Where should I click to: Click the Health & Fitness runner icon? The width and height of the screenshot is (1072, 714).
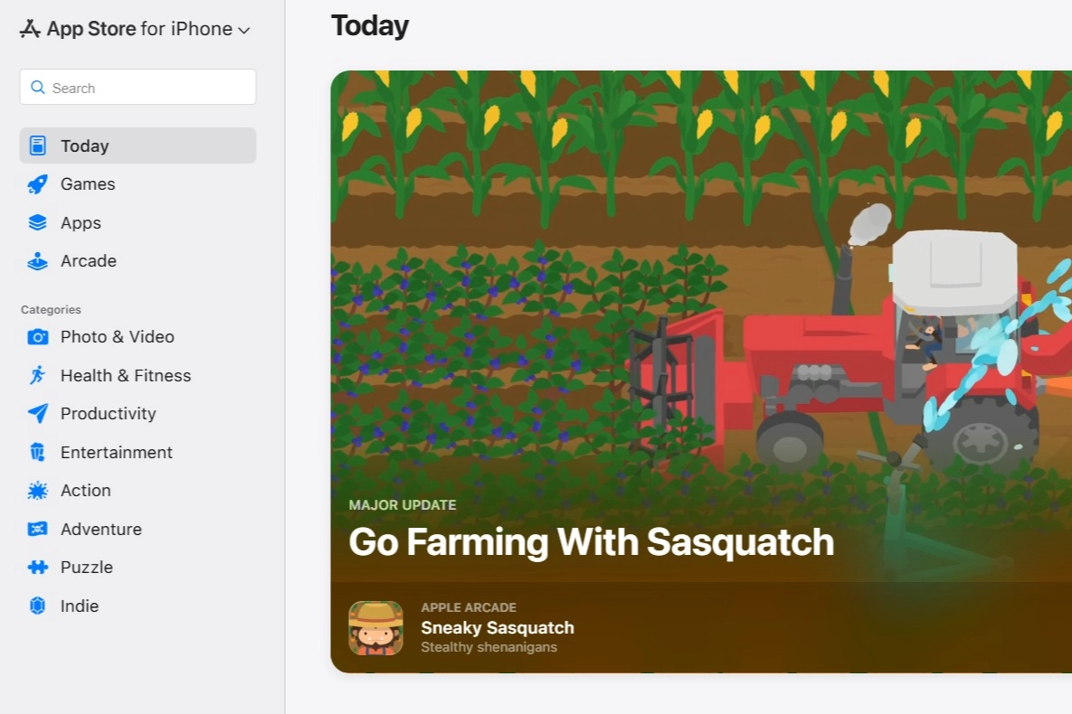click(37, 375)
